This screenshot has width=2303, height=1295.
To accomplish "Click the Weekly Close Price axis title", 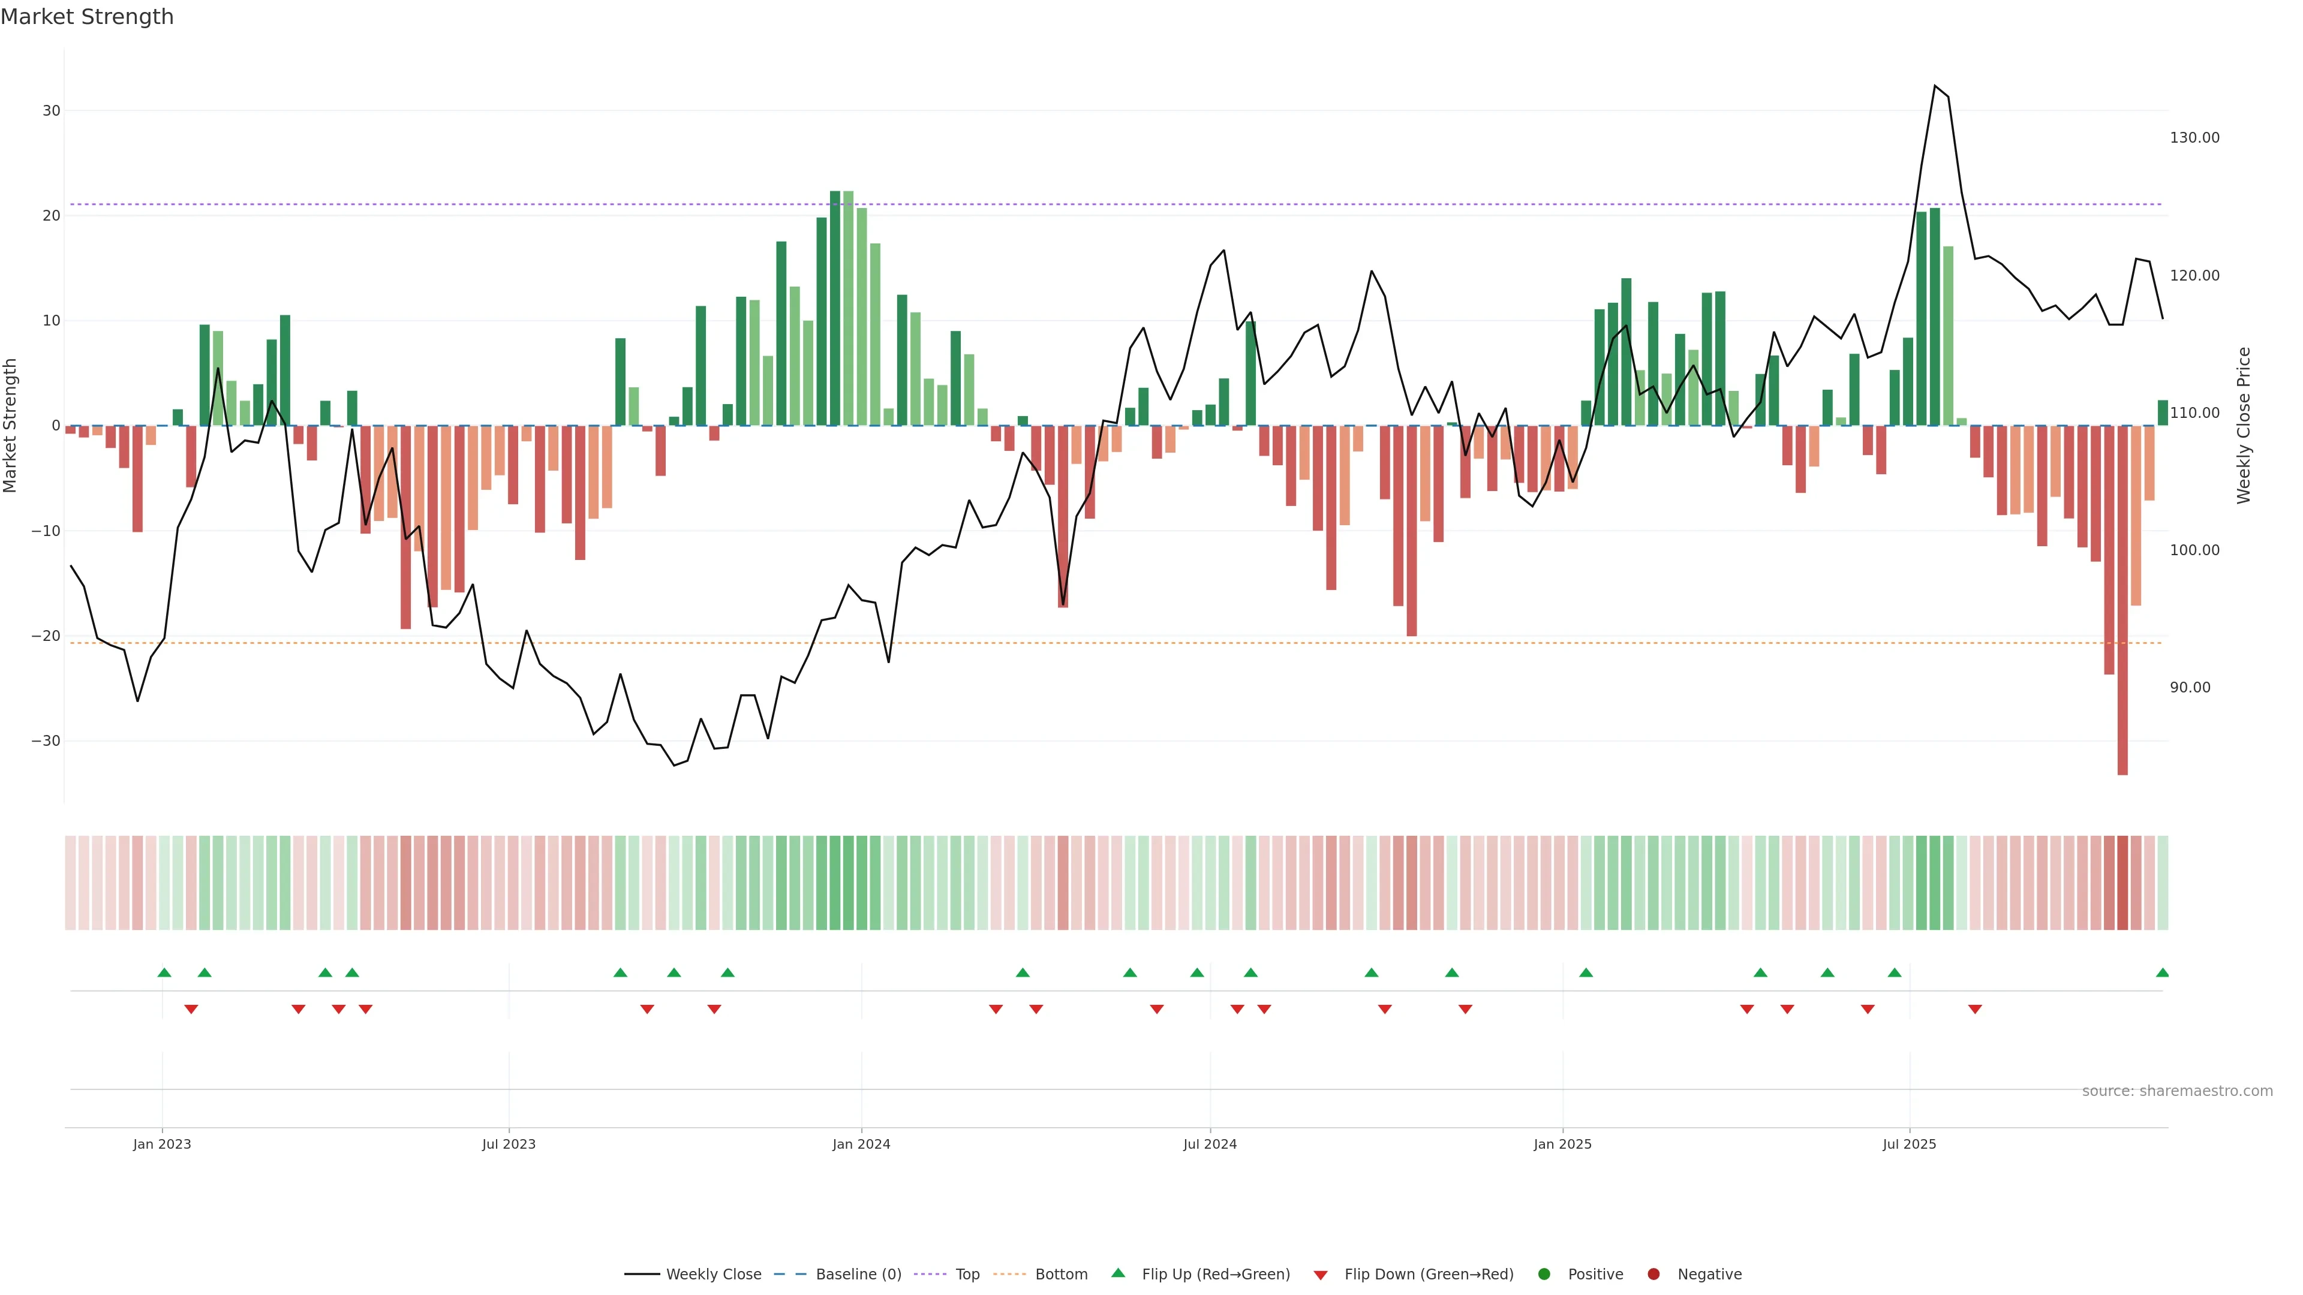I will tap(2244, 426).
